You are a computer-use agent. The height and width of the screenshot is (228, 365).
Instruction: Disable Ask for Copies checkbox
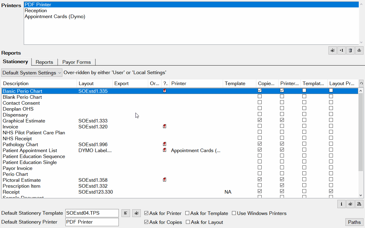point(146,222)
